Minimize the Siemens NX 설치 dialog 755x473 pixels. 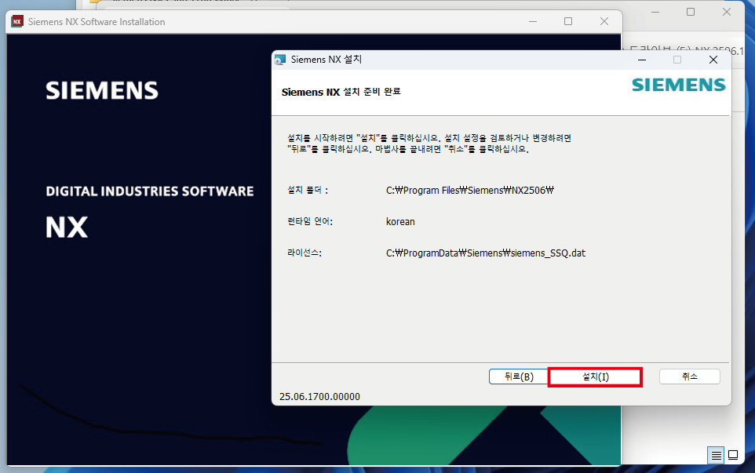(642, 60)
